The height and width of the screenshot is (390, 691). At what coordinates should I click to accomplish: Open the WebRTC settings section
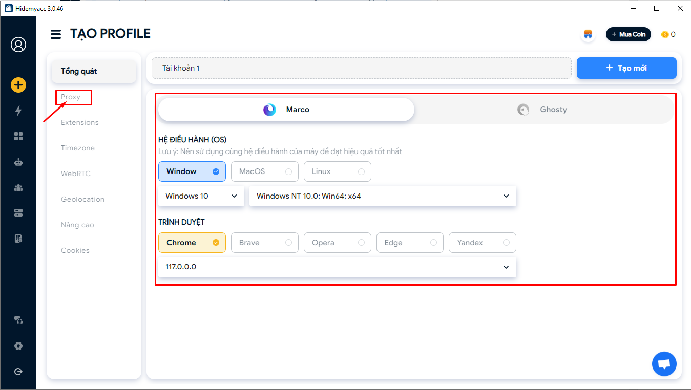[x=76, y=174]
